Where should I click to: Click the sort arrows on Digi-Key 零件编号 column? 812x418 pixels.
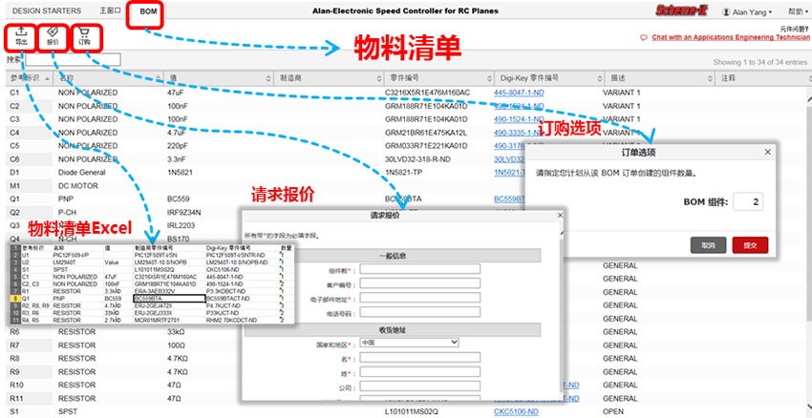tap(600, 78)
